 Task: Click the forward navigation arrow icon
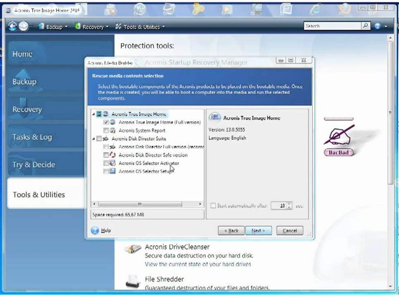[24, 26]
